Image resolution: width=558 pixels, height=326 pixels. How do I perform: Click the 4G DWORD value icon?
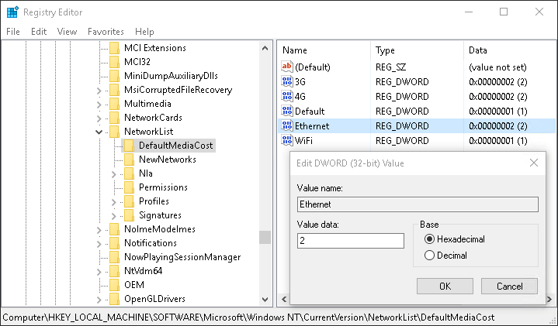(287, 96)
